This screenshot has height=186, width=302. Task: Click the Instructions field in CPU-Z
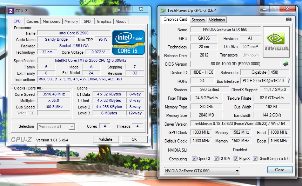pos(90,79)
